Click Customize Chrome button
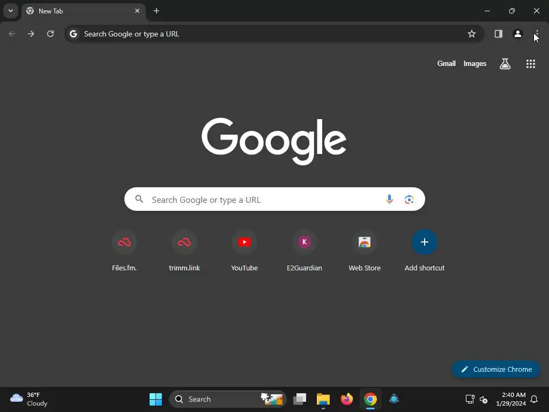Image resolution: width=549 pixels, height=412 pixels. 496,369
